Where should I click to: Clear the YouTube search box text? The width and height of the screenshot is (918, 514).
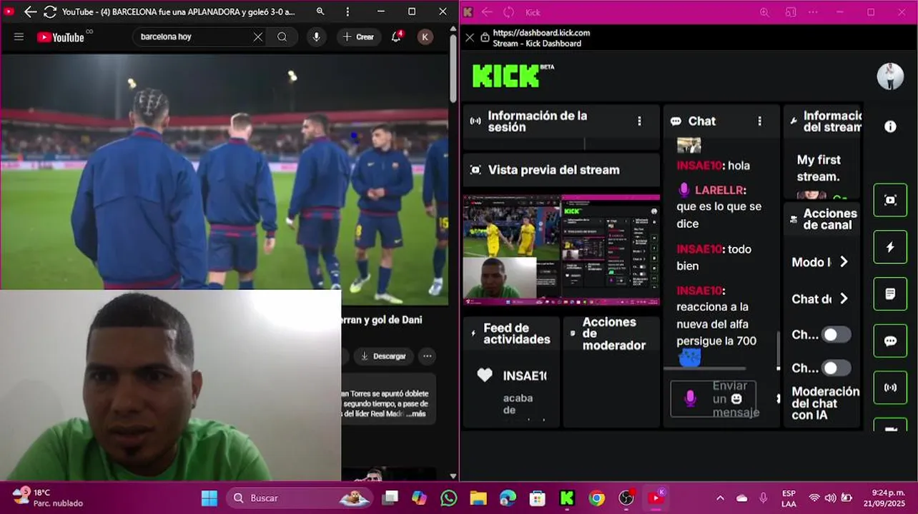(x=257, y=37)
